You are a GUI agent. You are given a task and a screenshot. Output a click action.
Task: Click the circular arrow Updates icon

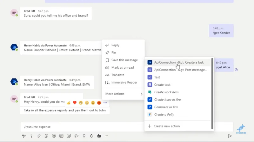click(91, 136)
